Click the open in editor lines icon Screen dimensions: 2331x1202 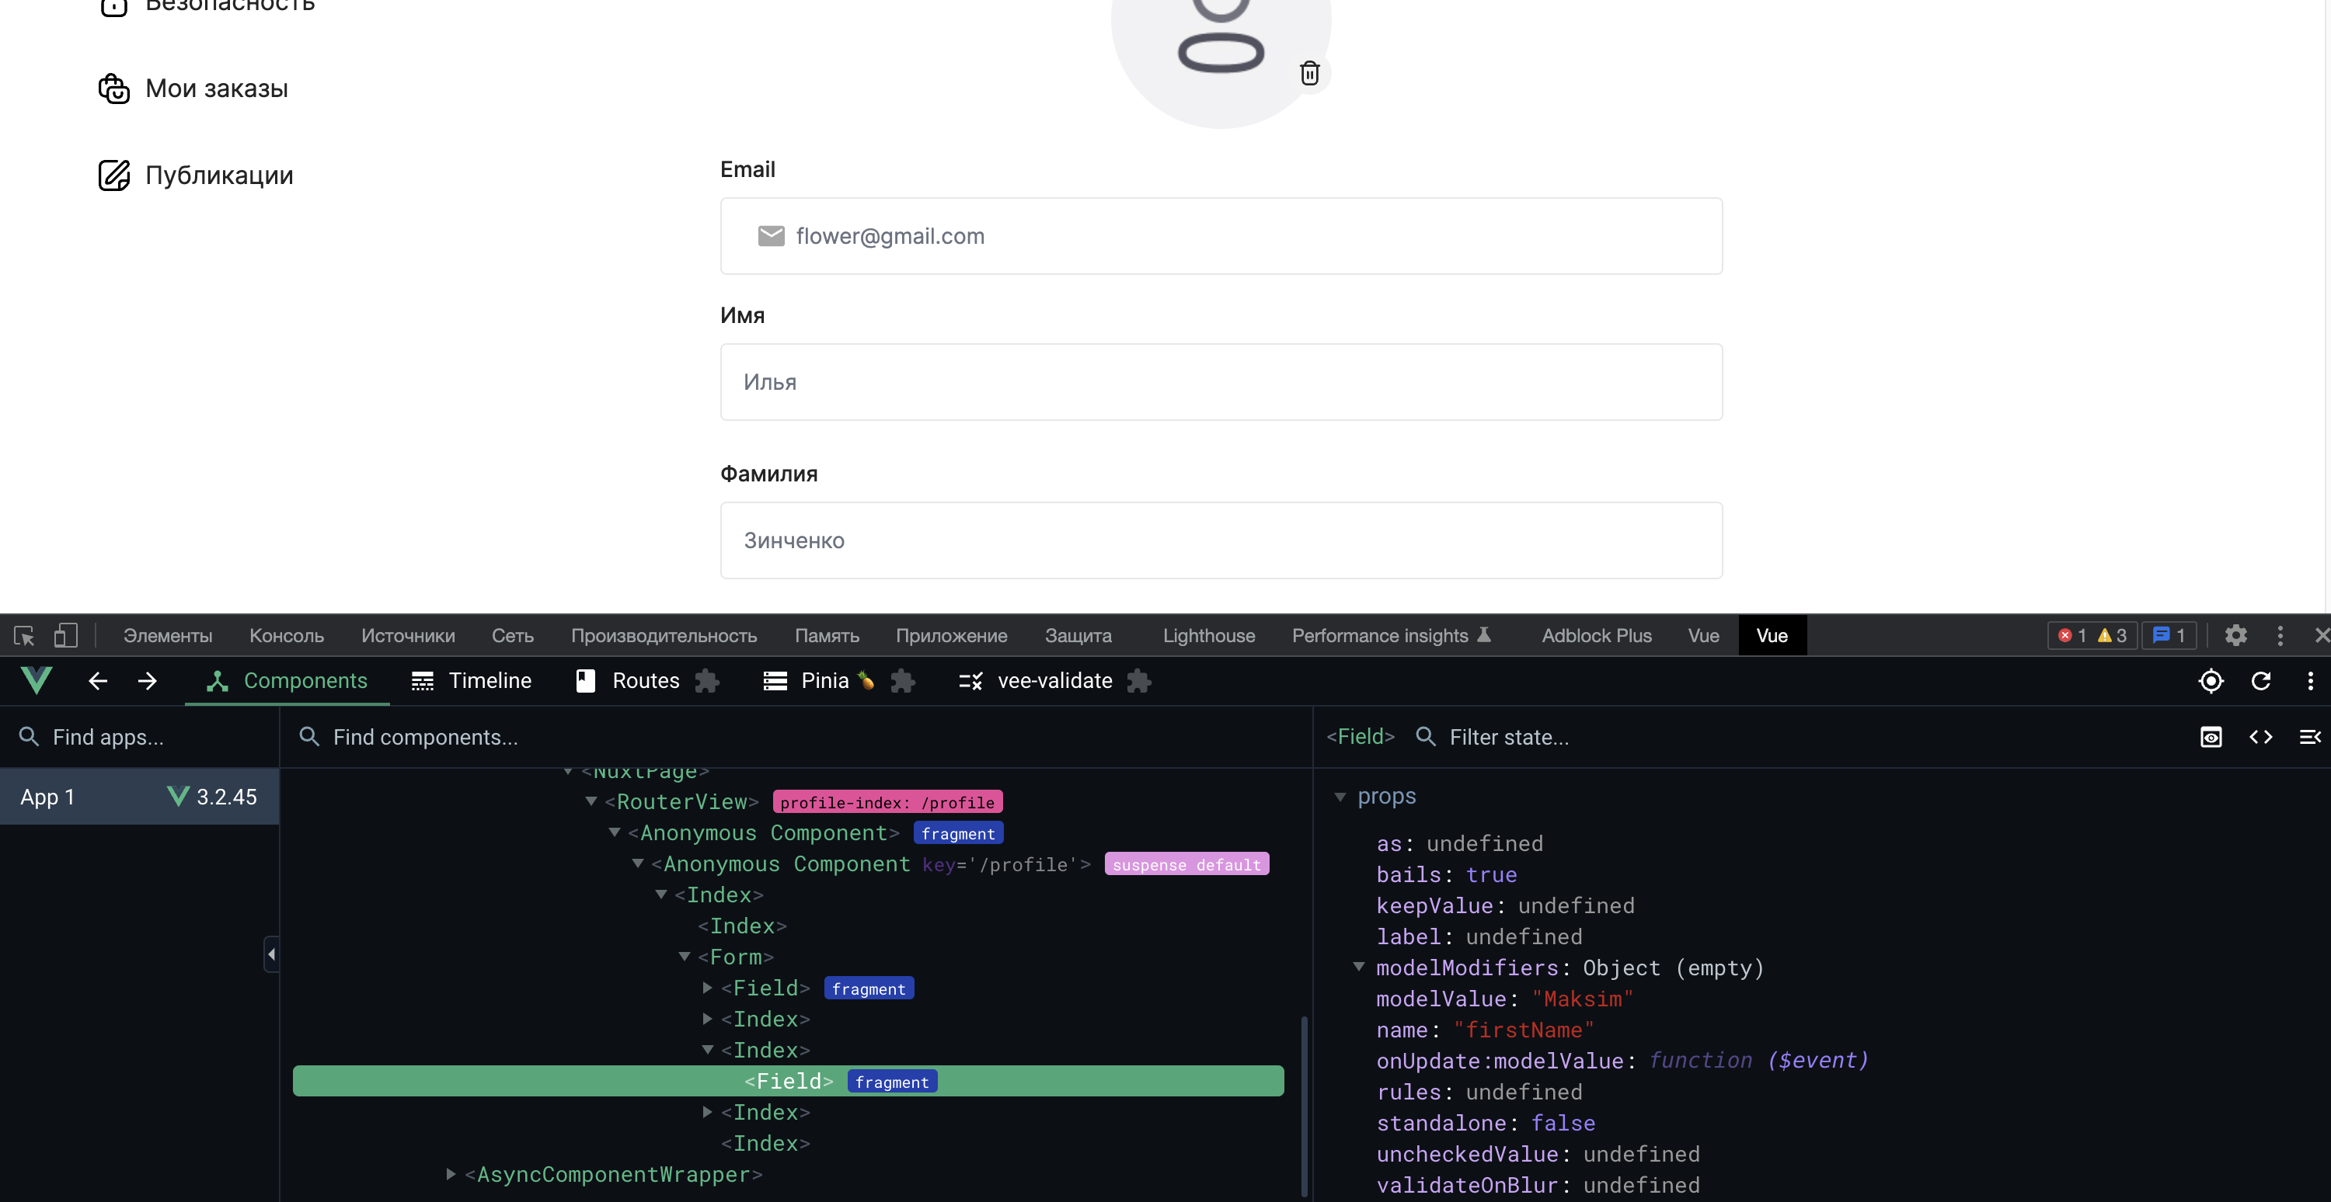click(2310, 737)
